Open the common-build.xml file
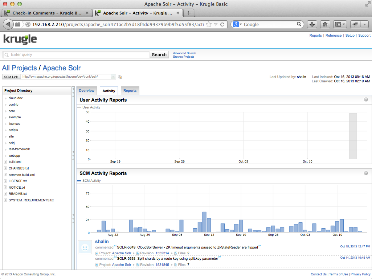The width and height of the screenshot is (372, 279). point(21,175)
